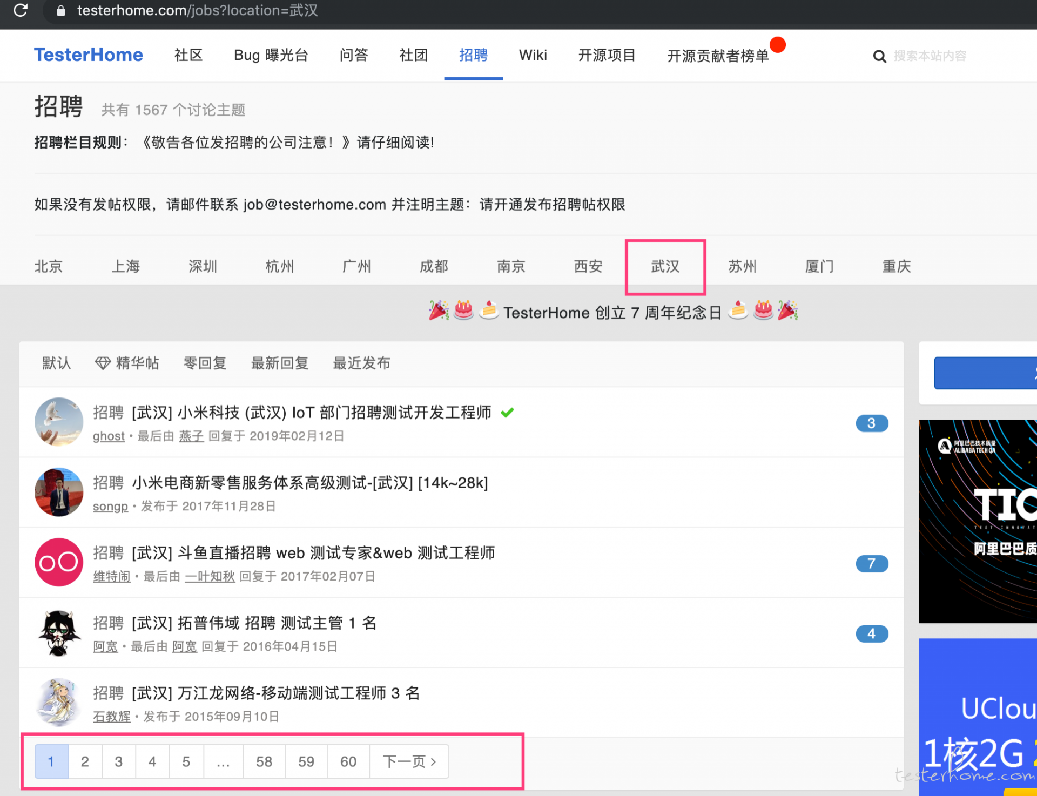Filter jobs by 重庆

coord(897,267)
